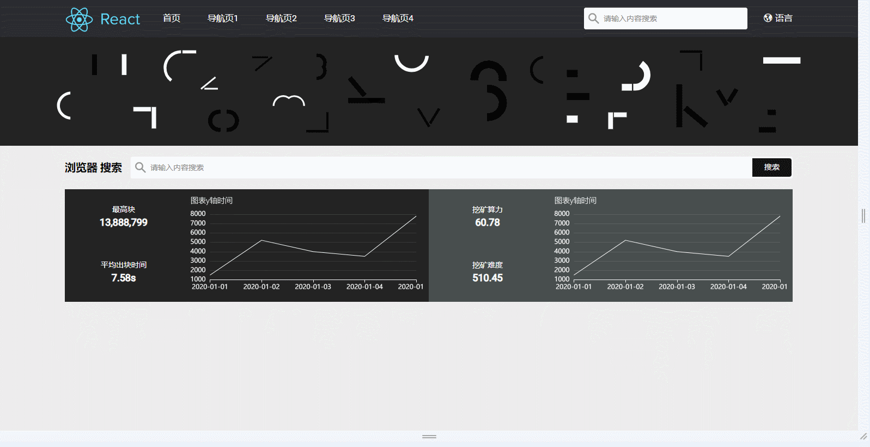The height and width of the screenshot is (447, 870).
Task: Open the 首页 navigation item
Action: (x=172, y=18)
